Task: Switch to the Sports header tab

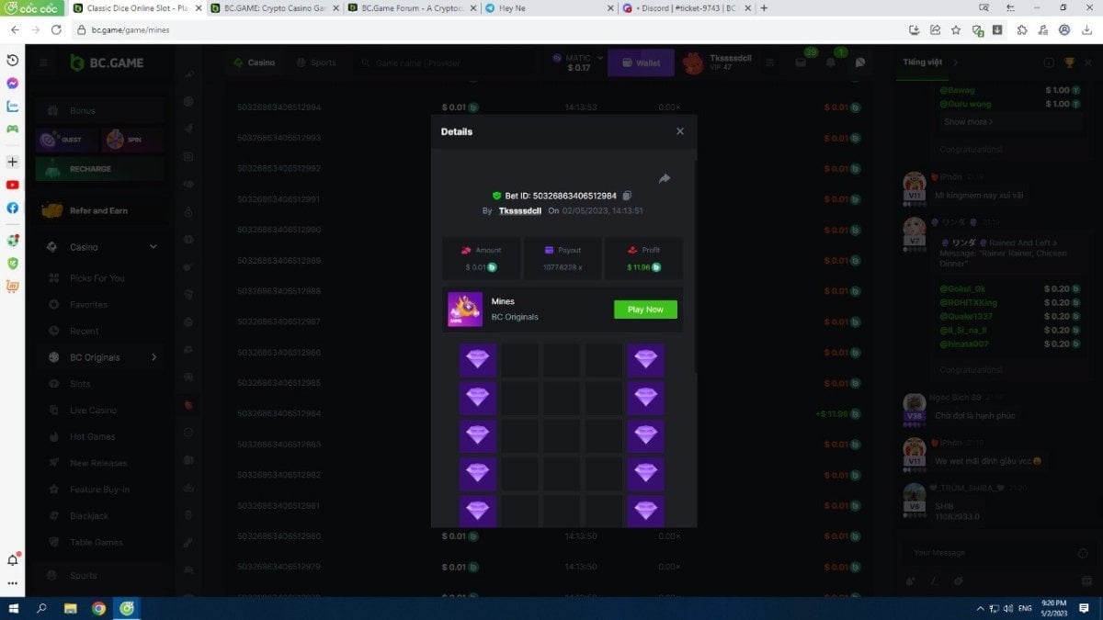Action: click(x=316, y=63)
